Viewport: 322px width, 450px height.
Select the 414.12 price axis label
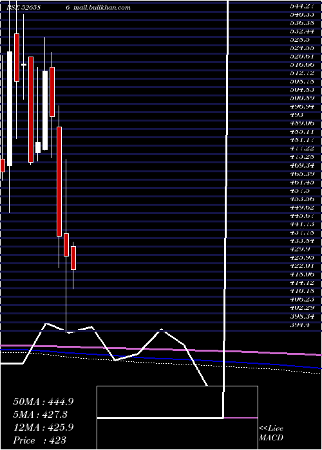pyautogui.click(x=301, y=283)
